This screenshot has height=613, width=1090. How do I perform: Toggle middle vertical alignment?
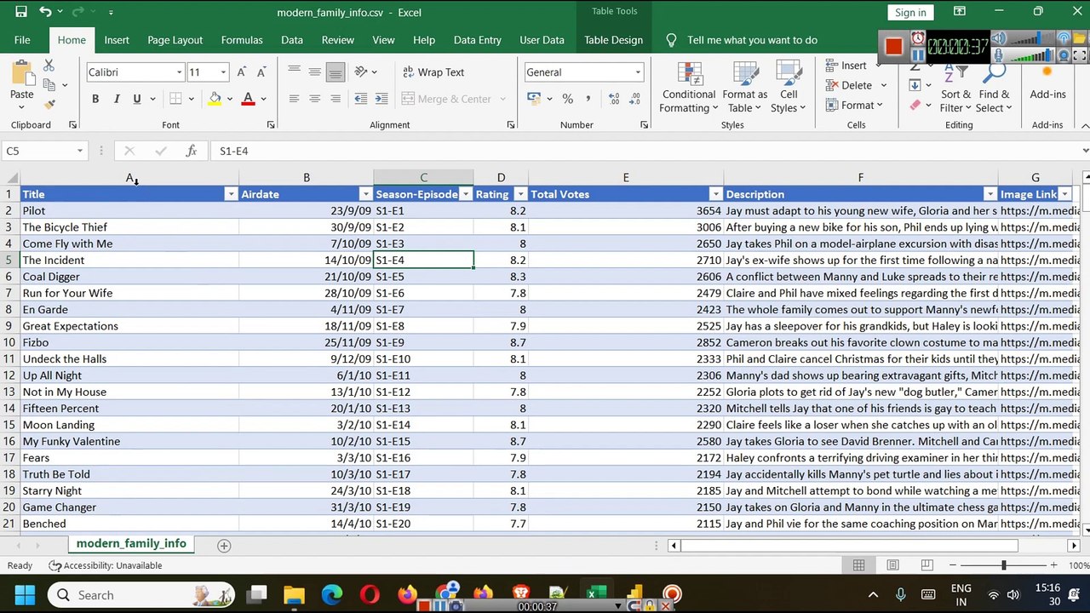click(314, 72)
